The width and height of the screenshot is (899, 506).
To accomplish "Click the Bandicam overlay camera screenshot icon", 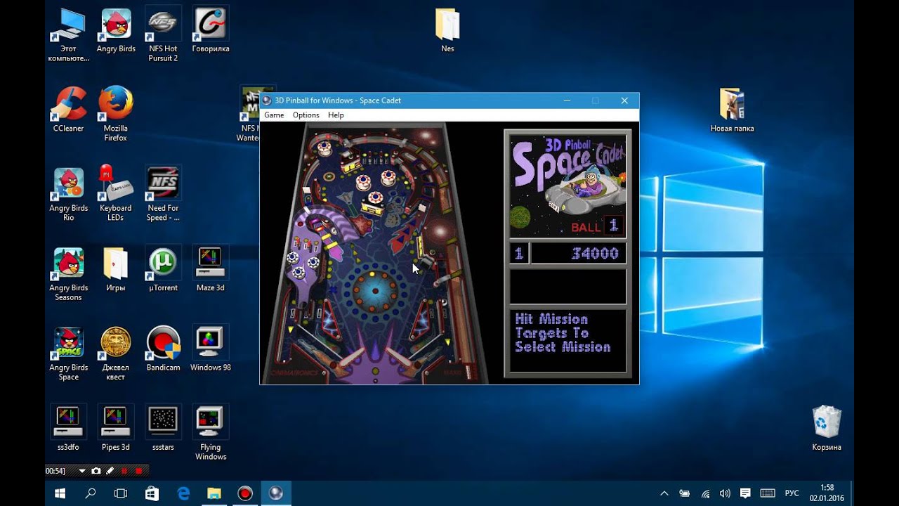I will pyautogui.click(x=96, y=471).
